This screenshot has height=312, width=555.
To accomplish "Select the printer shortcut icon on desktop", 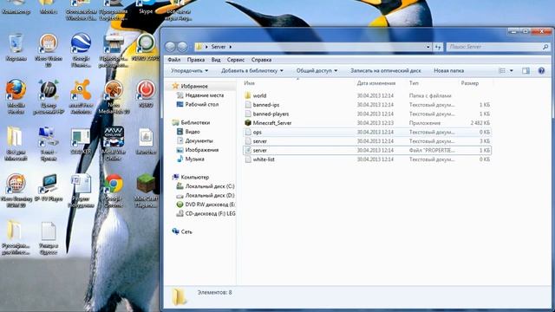I will click(x=114, y=50).
